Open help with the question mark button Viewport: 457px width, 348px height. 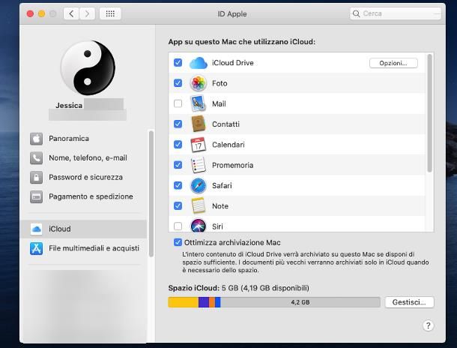[x=428, y=325]
